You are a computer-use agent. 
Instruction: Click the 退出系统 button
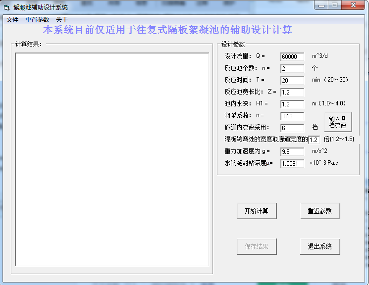(x=320, y=246)
